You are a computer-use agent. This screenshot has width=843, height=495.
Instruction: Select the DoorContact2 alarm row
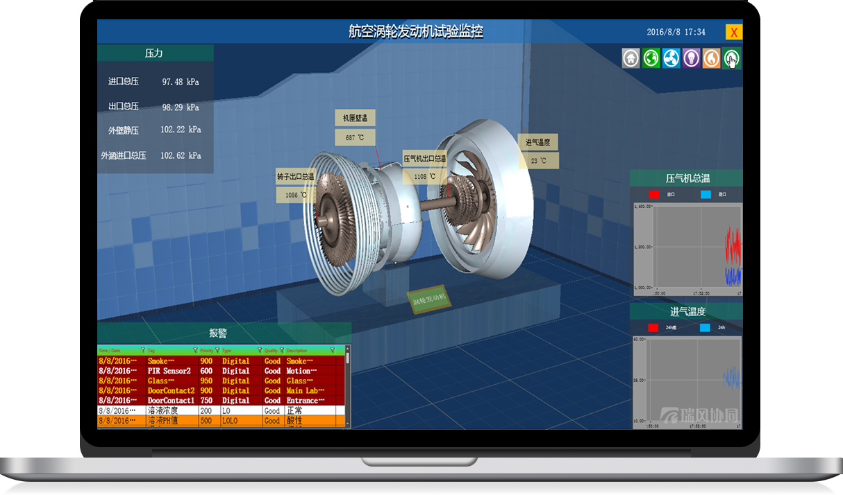tap(221, 390)
